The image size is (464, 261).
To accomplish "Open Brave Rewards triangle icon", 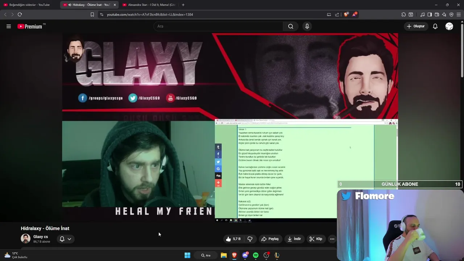I will tap(355, 14).
